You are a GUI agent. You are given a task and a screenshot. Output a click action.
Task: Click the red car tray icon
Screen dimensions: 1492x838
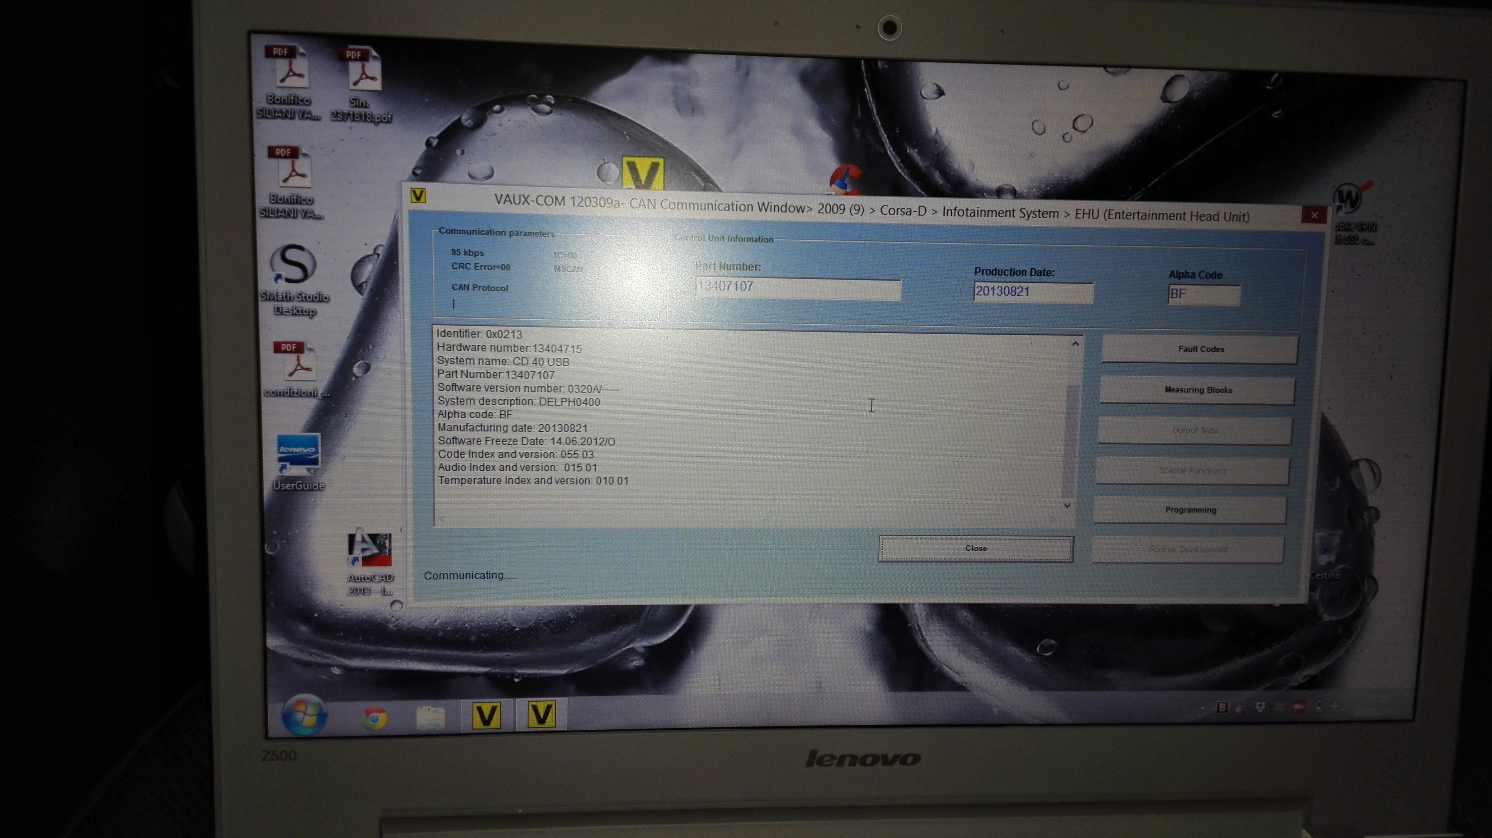coord(1298,707)
